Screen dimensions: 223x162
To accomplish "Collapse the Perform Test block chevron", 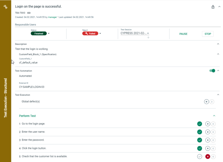I will tap(214, 116).
